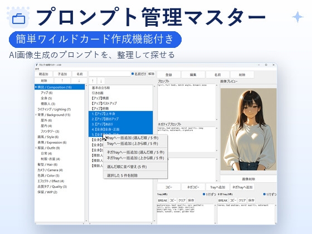Select 表情 / Expression (6) category
Image resolution: width=312 pixels, height=234 pixels.
[52, 143]
